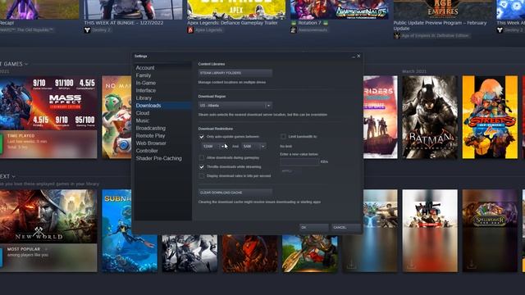The image size is (525, 295).
Task: Select Broadcasting in the settings sidebar
Action: pyautogui.click(x=151, y=129)
